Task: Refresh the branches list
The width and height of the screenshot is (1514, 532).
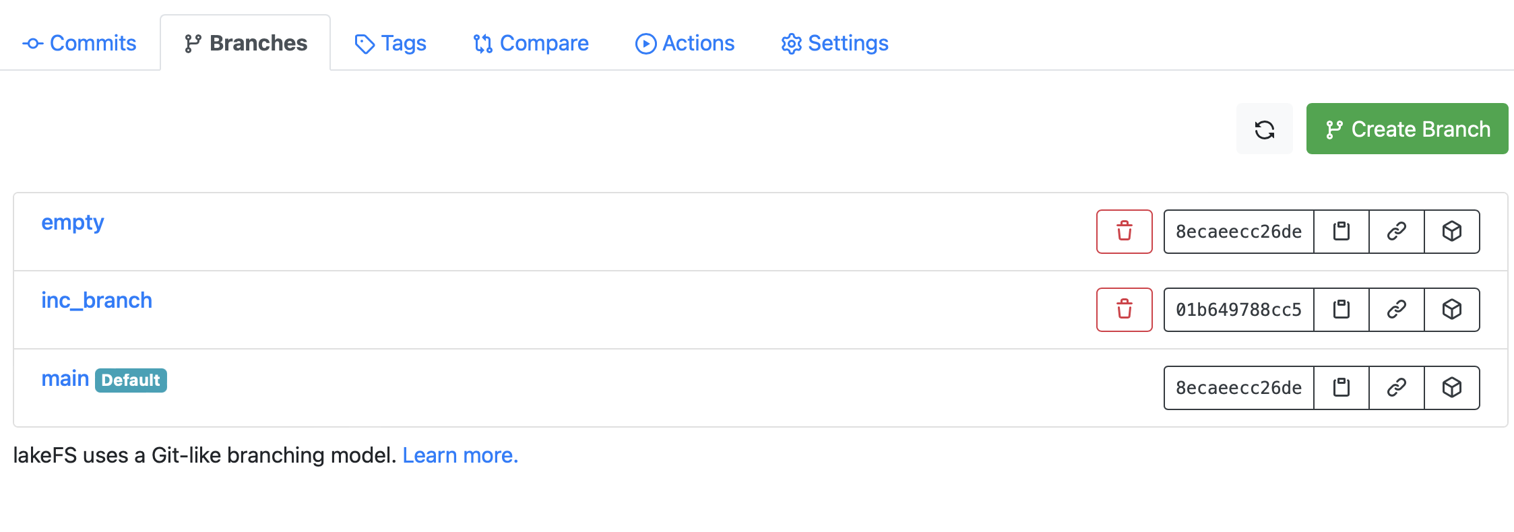Action: point(1264,129)
